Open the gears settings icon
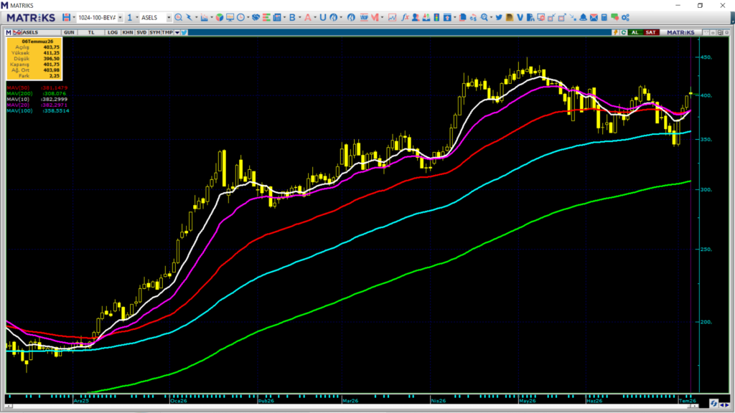This screenshot has width=735, height=413. (x=625, y=17)
